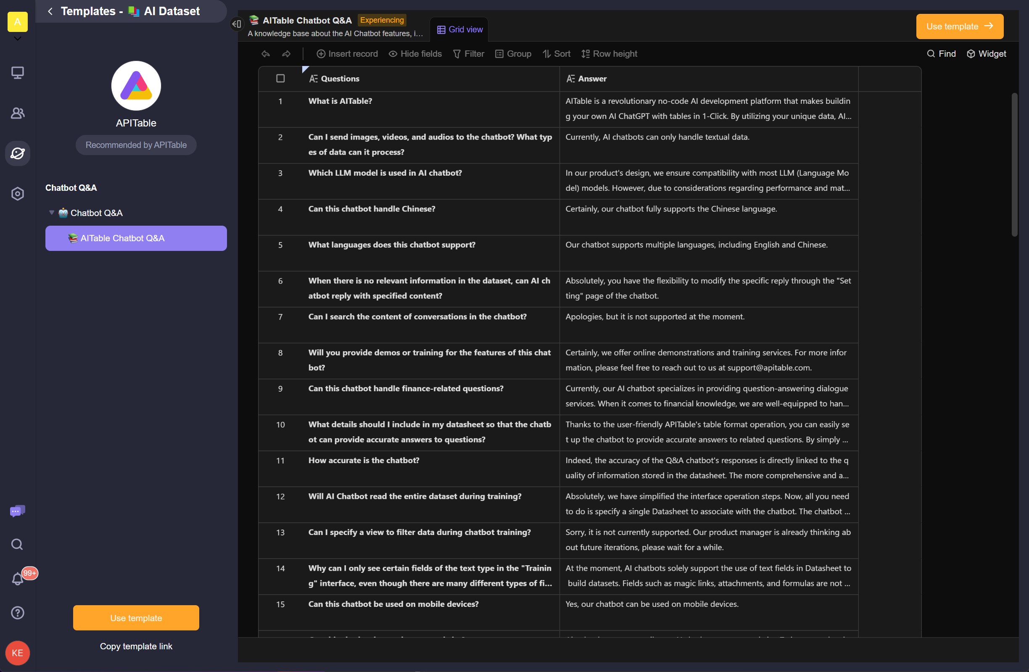Click cell "Which LLM model is used in AI chatbot?"

point(430,181)
